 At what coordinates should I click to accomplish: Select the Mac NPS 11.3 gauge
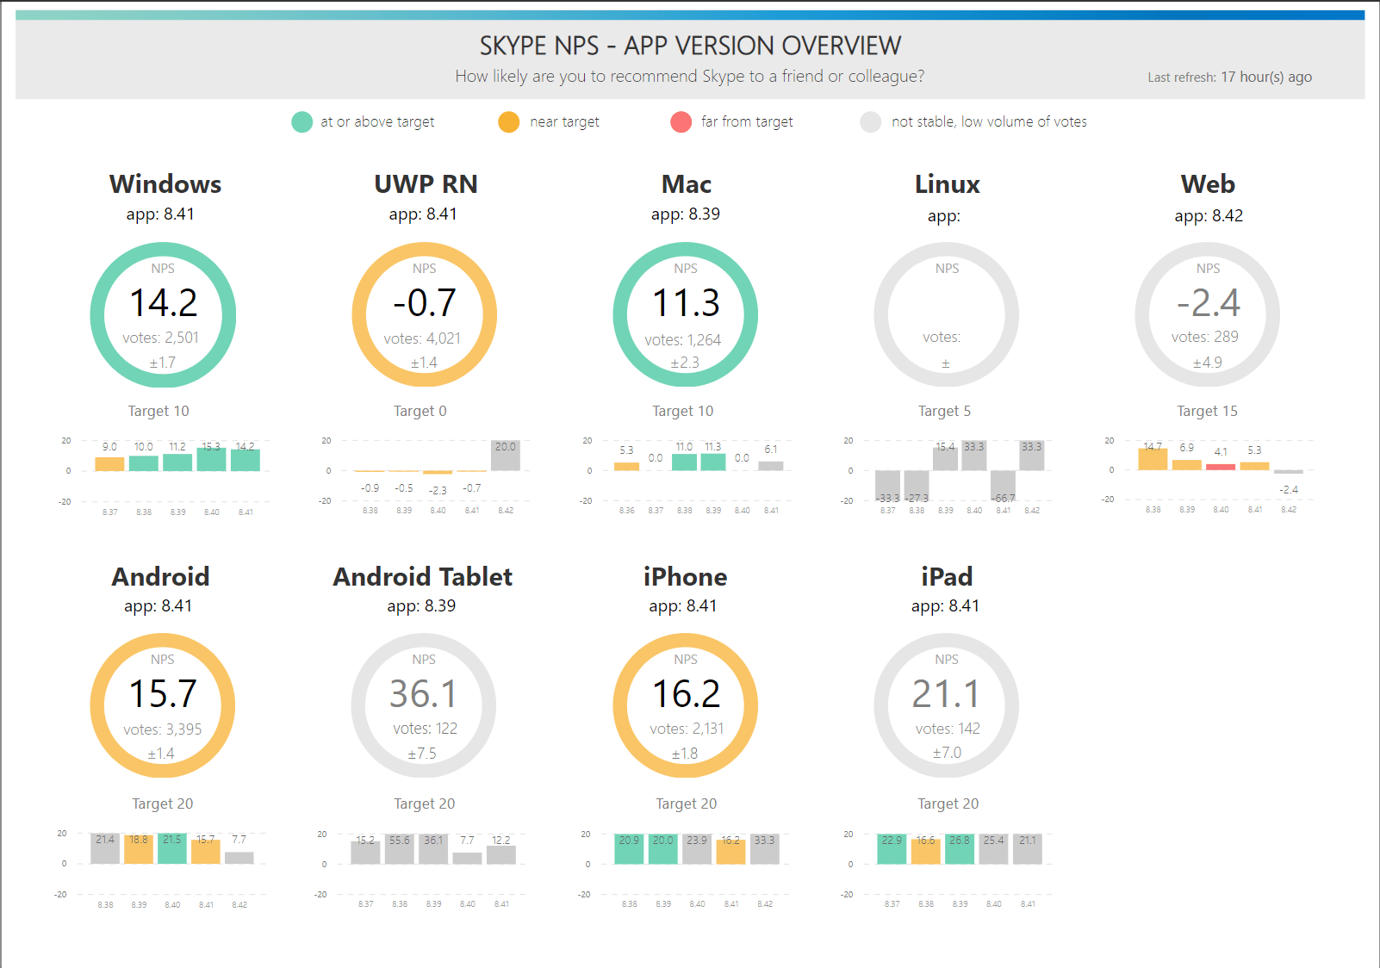686,315
